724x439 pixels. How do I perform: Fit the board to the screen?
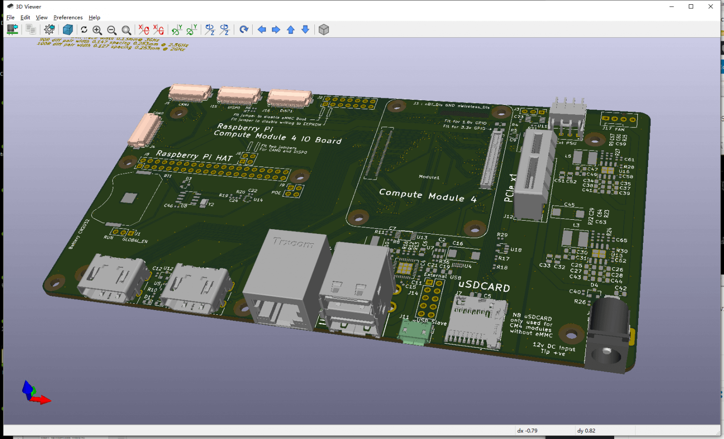click(x=126, y=29)
